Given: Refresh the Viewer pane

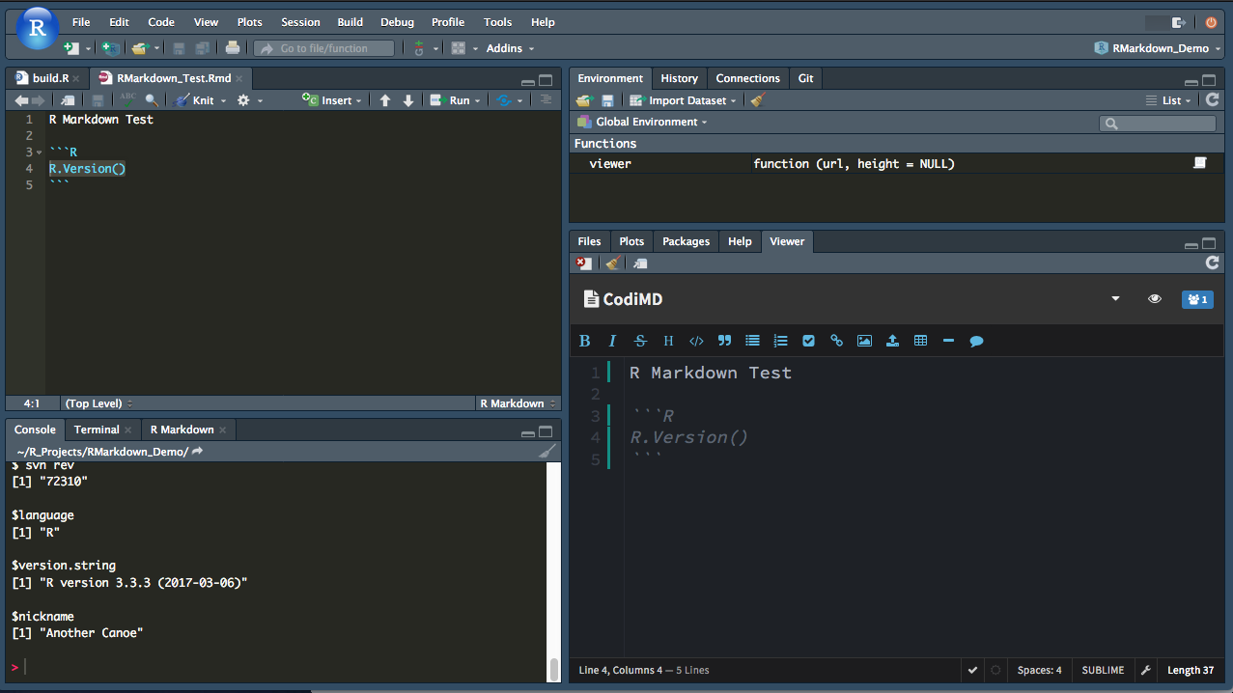Looking at the screenshot, I should point(1213,263).
